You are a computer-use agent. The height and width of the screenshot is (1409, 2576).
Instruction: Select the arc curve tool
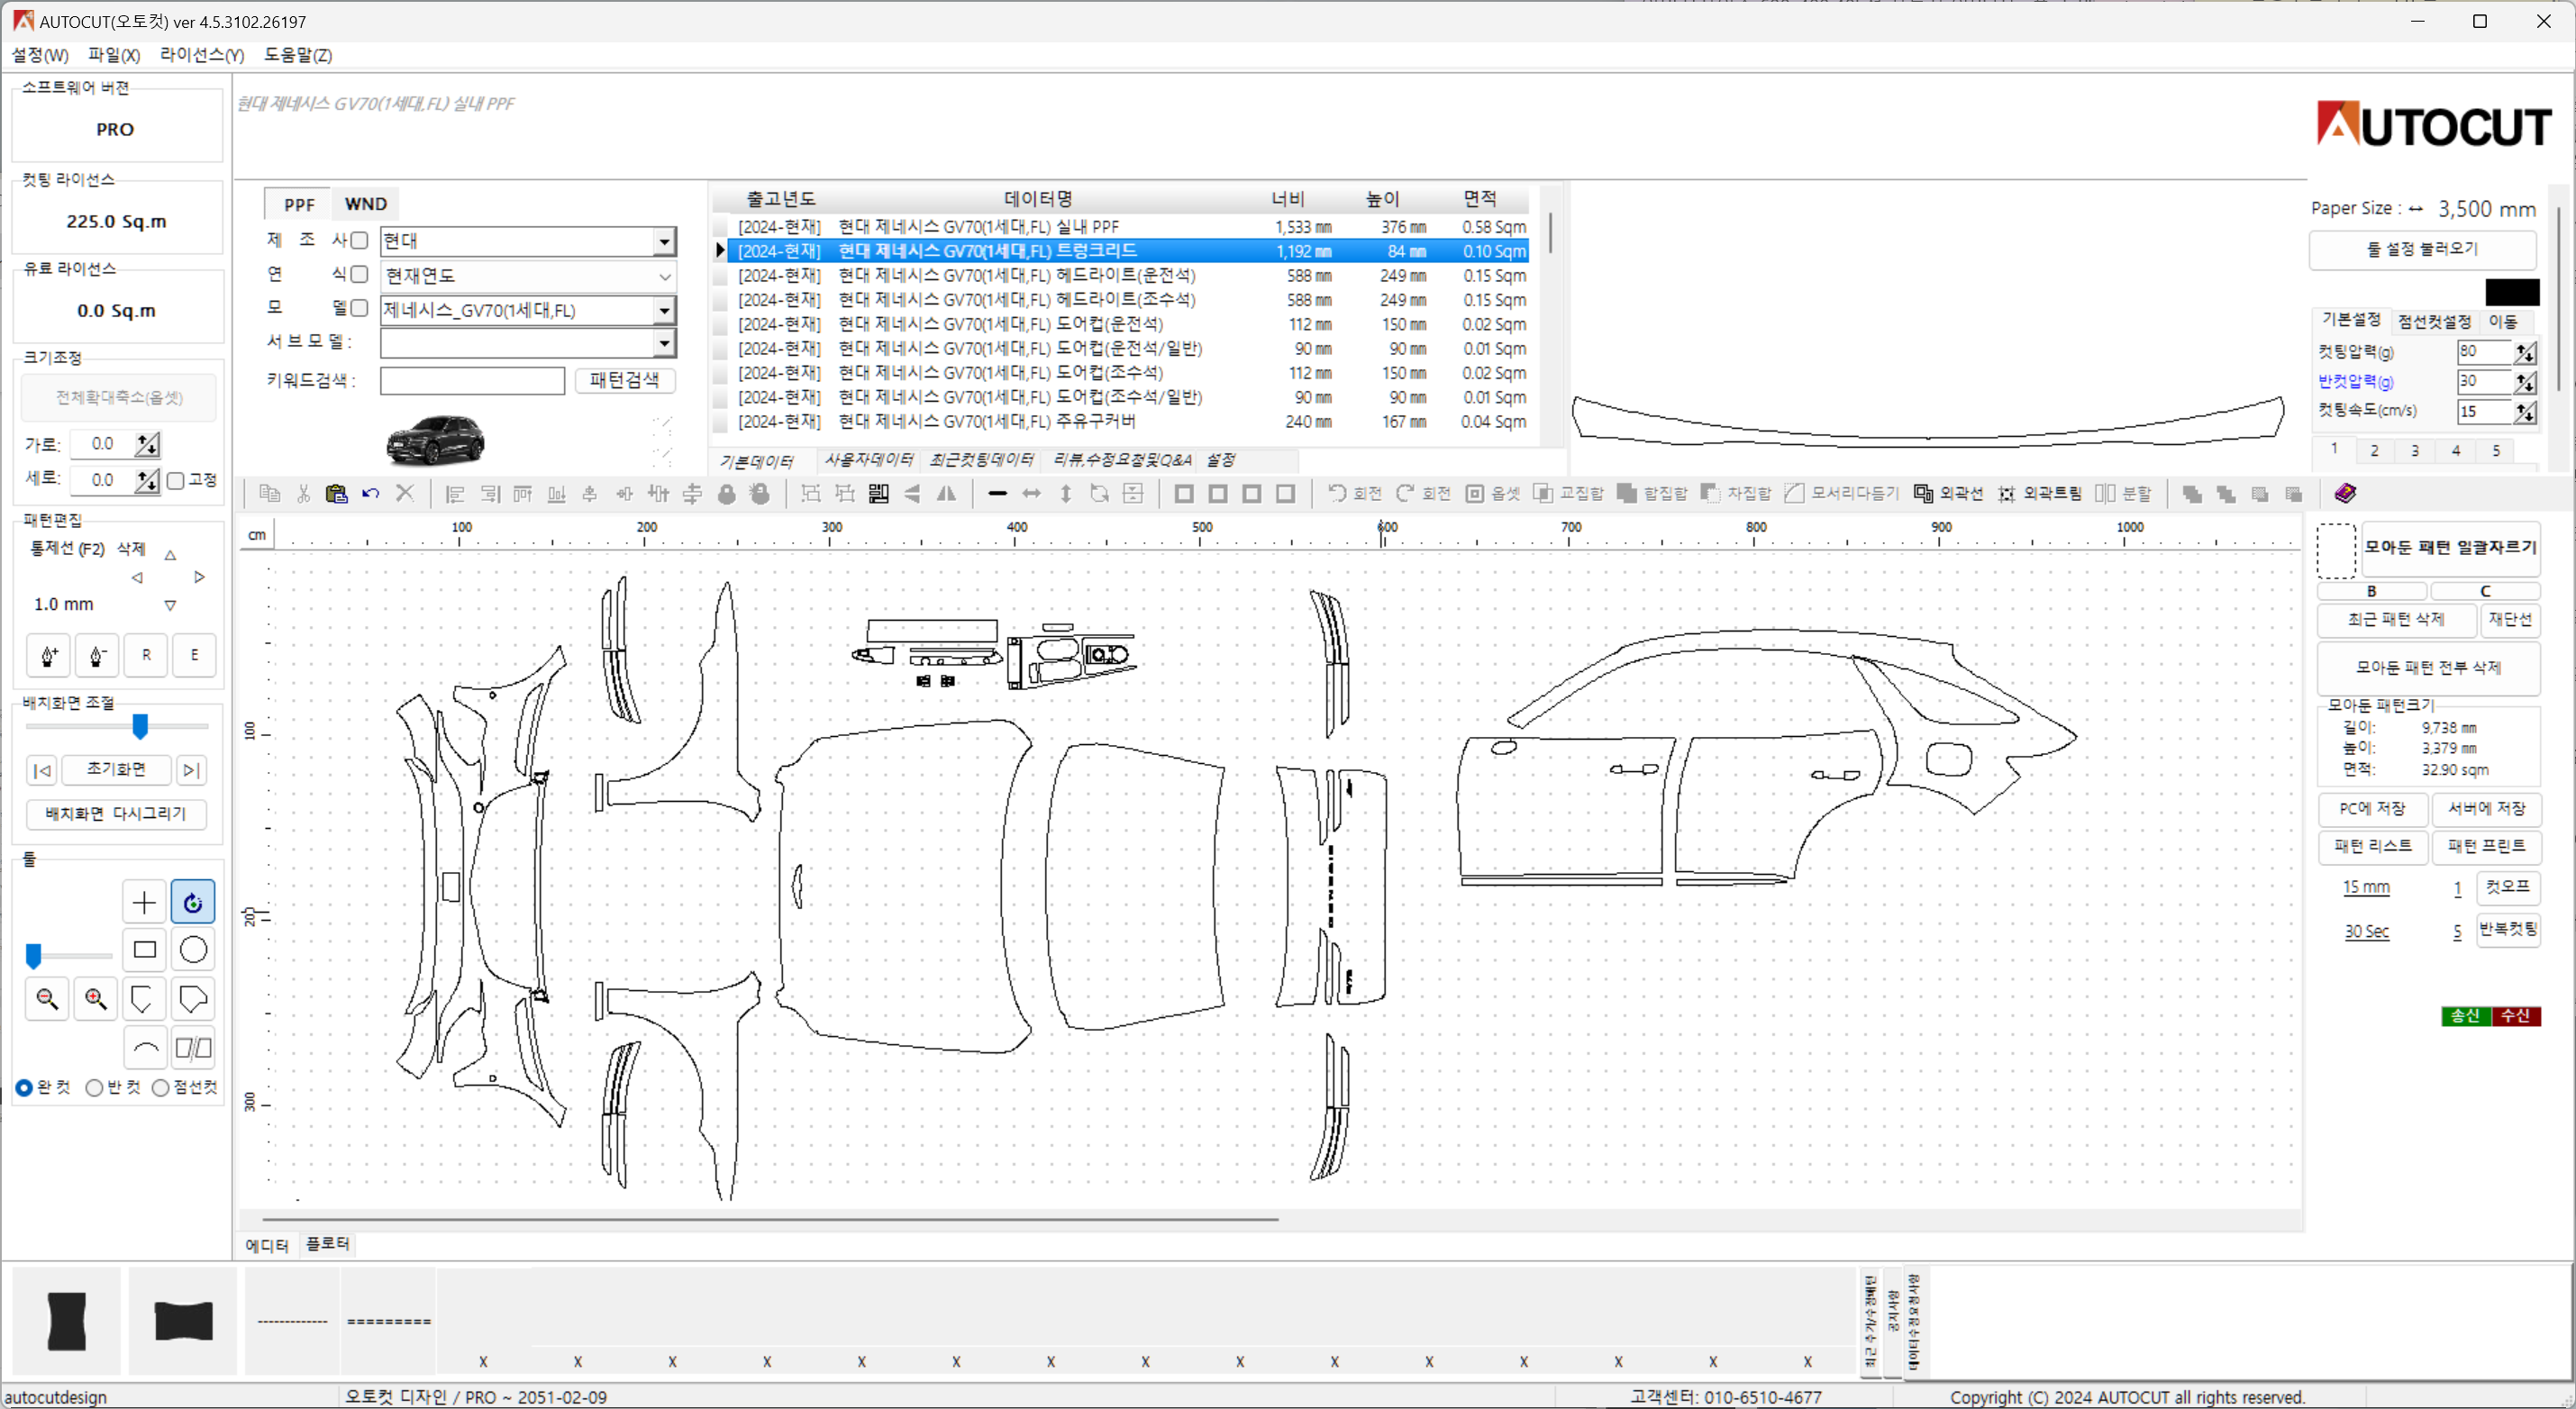144,1048
